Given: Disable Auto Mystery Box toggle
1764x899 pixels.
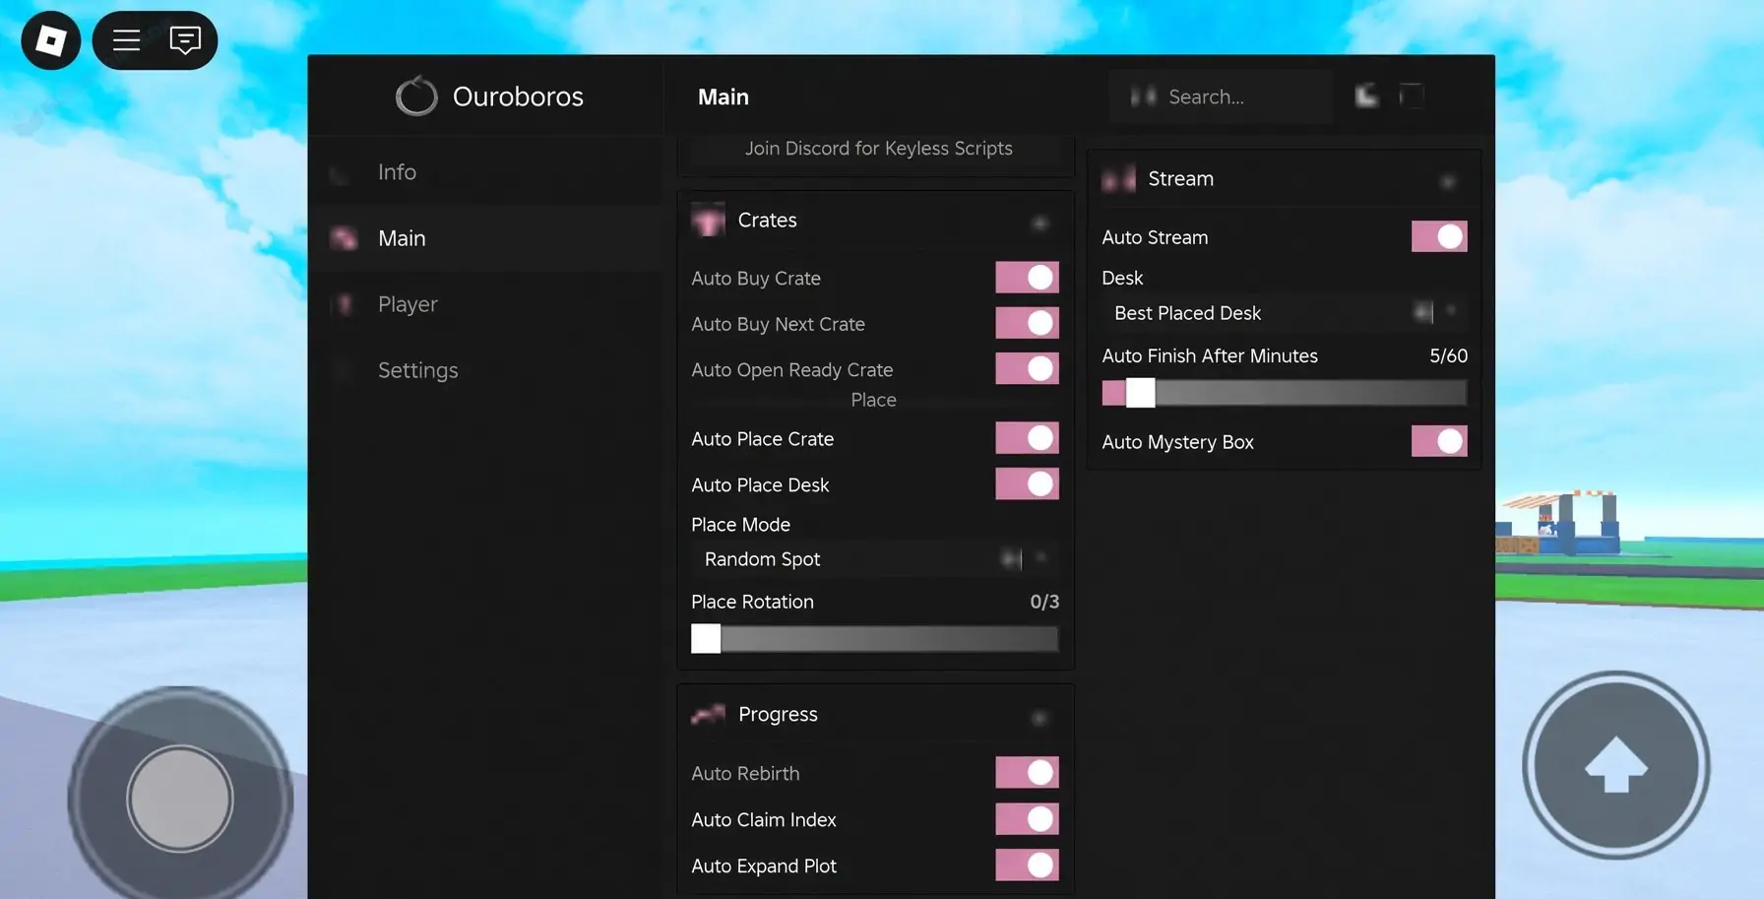Looking at the screenshot, I should pos(1439,441).
